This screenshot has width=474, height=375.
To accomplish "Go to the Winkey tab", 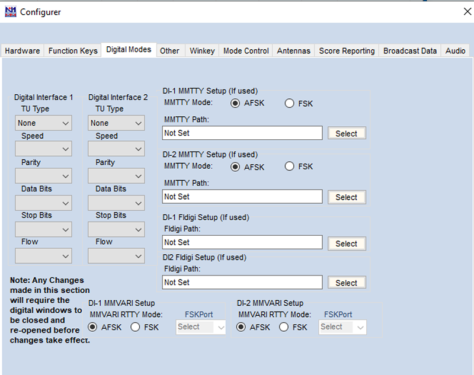I will (x=202, y=51).
